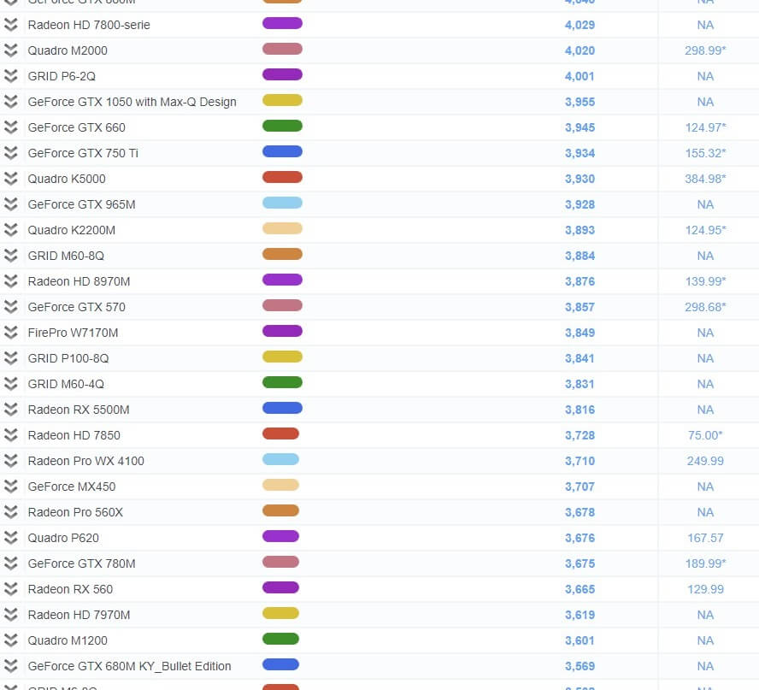Click score 3,857 for GeForce GTX 570
The image size is (759, 690).
[x=580, y=307]
